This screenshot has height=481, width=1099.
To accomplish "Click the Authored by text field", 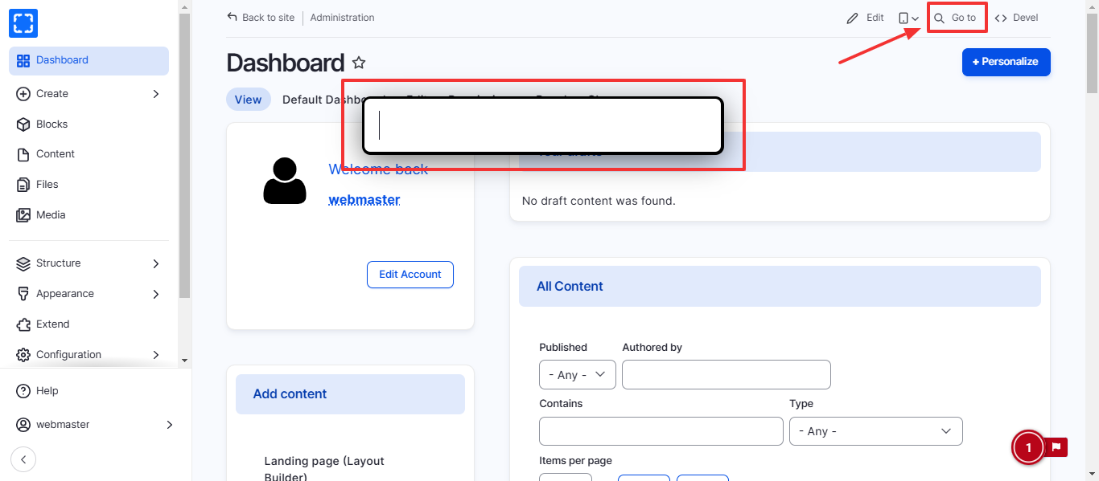I will pyautogui.click(x=726, y=375).
